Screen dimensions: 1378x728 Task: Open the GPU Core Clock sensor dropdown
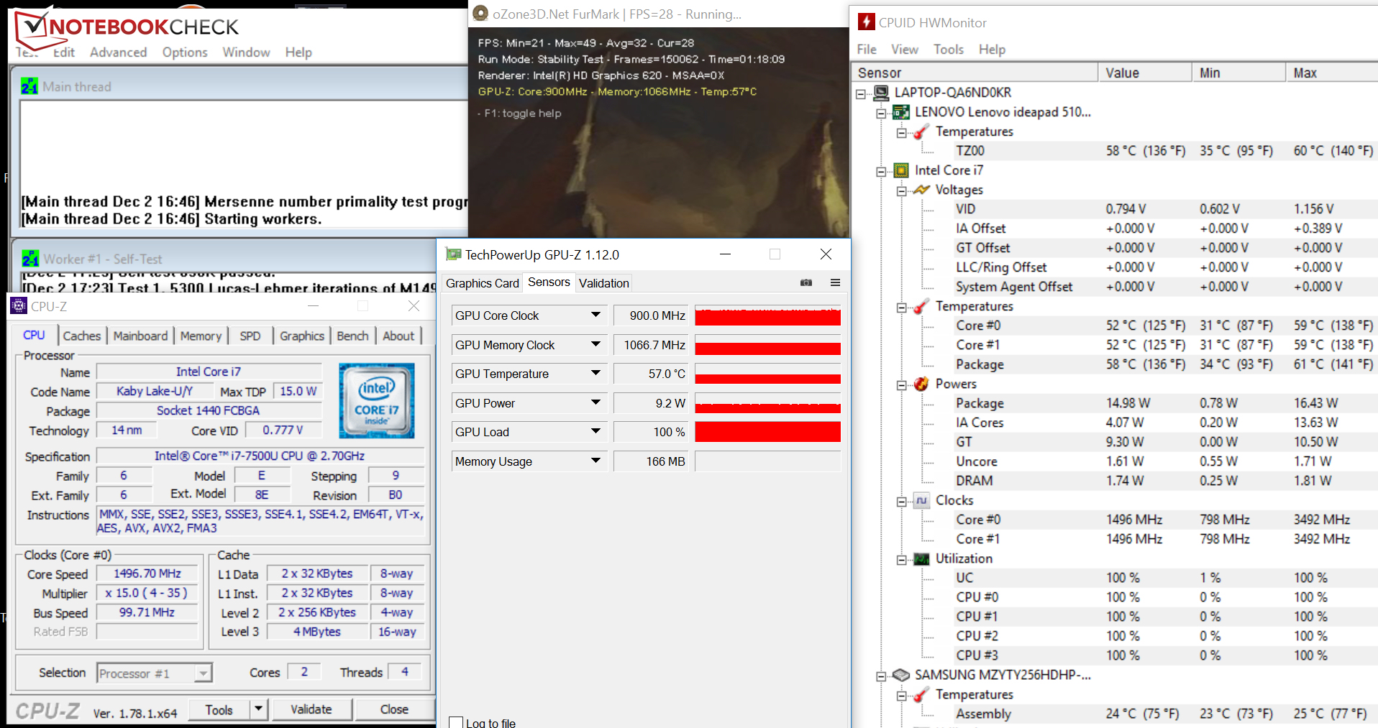[x=596, y=315]
